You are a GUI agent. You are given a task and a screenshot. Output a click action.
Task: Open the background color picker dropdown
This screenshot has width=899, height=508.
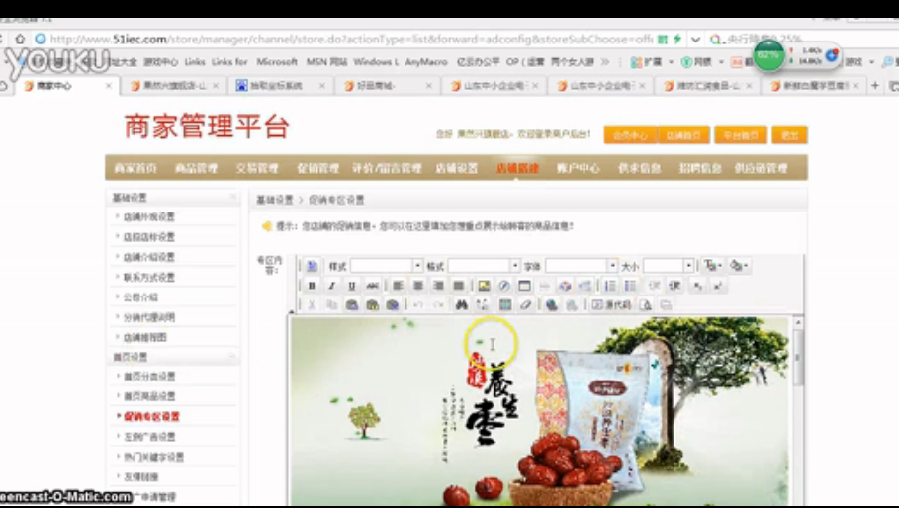click(x=739, y=266)
